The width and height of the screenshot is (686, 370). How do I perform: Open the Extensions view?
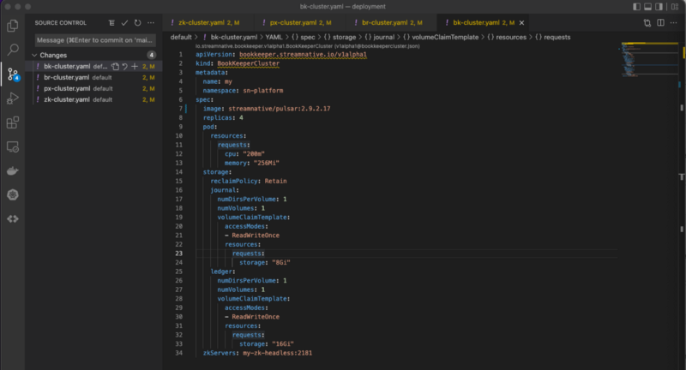(x=13, y=122)
